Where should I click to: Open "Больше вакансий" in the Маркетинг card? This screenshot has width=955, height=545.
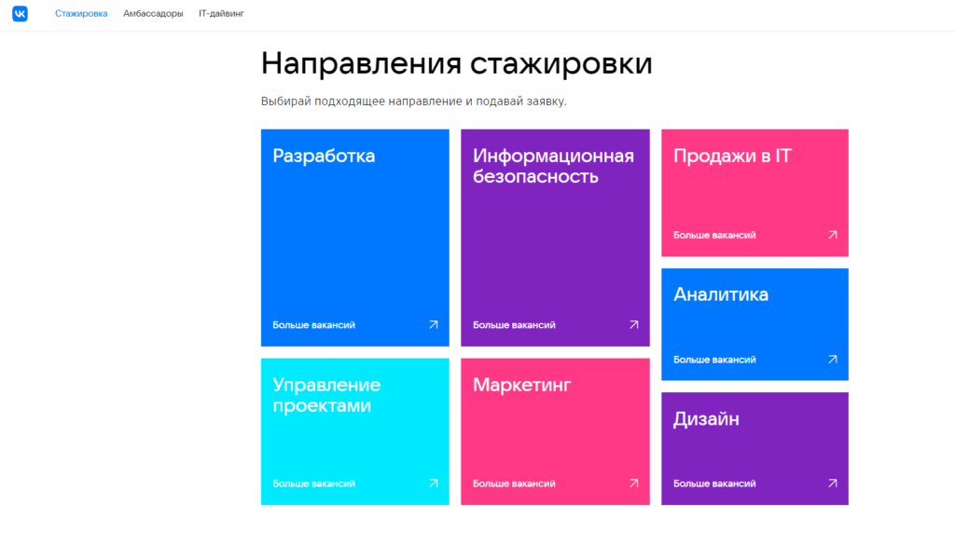514,484
